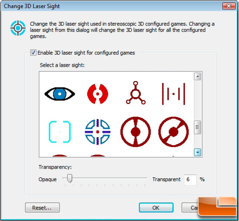Click the transparency slider handle
The height and width of the screenshot is (221, 239).
(x=70, y=178)
